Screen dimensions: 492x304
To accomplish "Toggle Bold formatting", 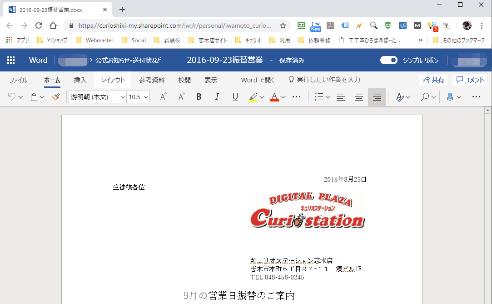I will 199,97.
